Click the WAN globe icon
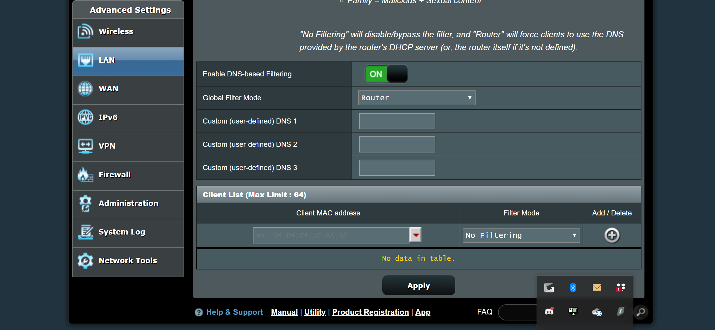The image size is (715, 330). coord(85,89)
